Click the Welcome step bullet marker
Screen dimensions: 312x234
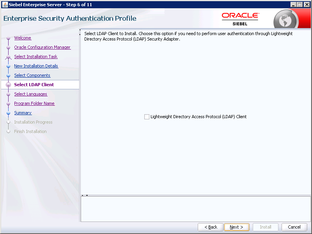pos(8,38)
